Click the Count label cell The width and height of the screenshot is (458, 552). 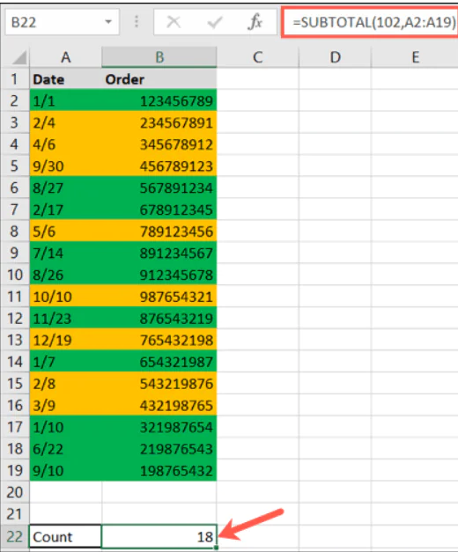click(65, 536)
